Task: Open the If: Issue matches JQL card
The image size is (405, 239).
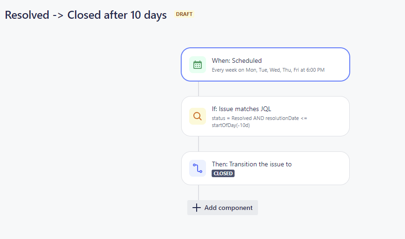Action: pos(265,116)
